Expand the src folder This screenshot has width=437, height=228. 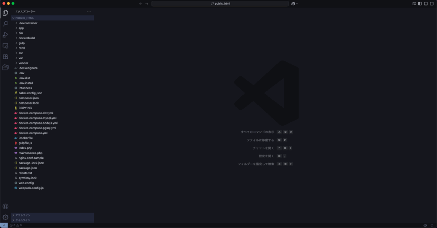click(x=52, y=53)
